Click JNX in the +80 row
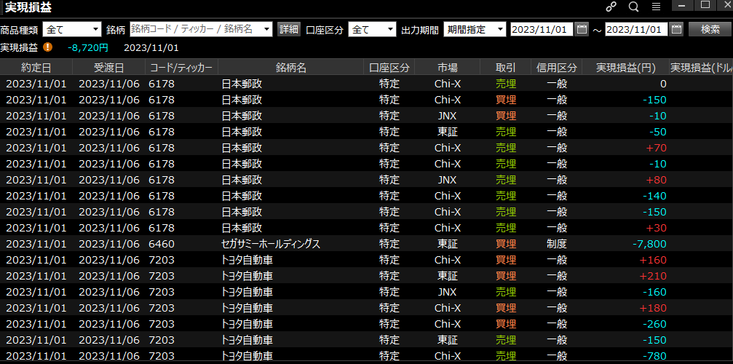Viewport: 733px width, 364px height. pos(448,180)
